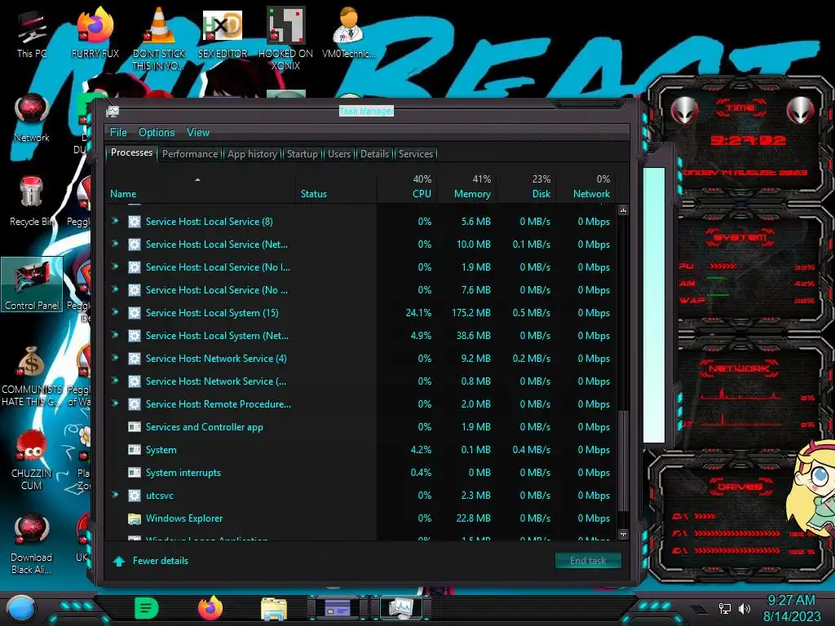The width and height of the screenshot is (835, 626).
Task: Open the money bag COMMUNISTS desktop icon
Action: pyautogui.click(x=32, y=376)
